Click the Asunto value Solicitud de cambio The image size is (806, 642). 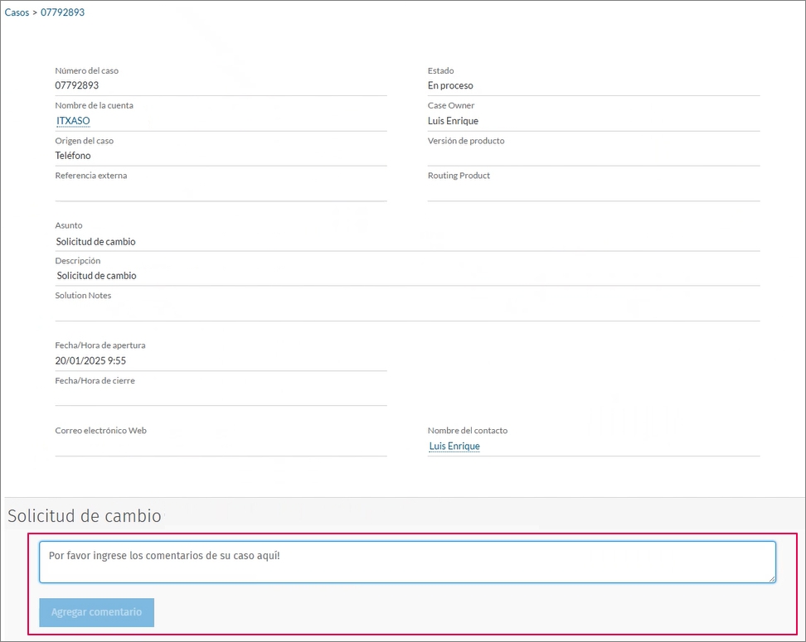click(x=95, y=241)
